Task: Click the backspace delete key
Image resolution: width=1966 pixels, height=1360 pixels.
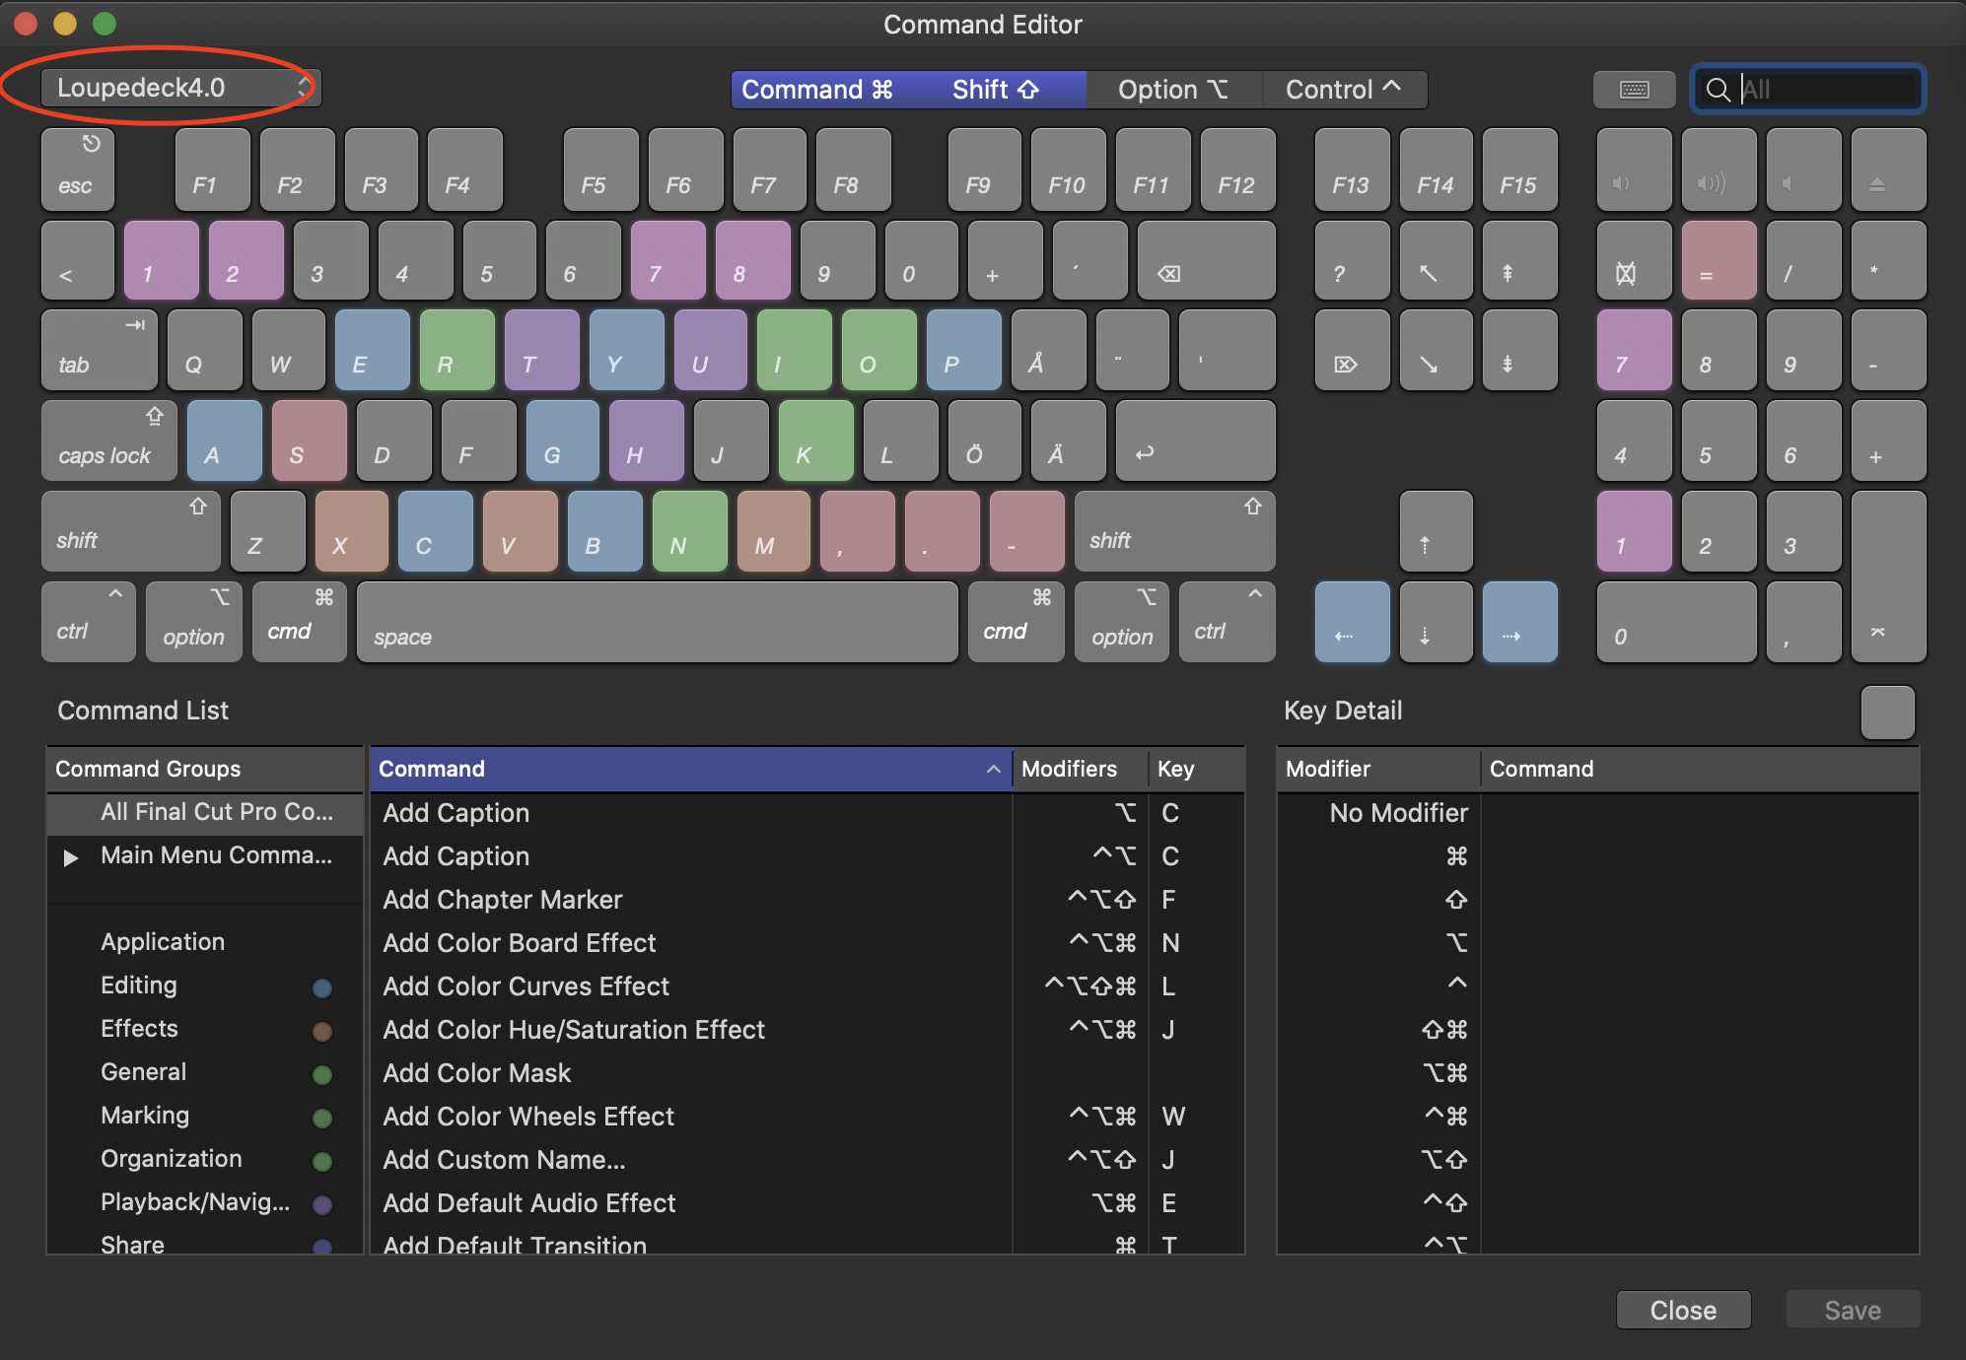Action: tap(1205, 261)
